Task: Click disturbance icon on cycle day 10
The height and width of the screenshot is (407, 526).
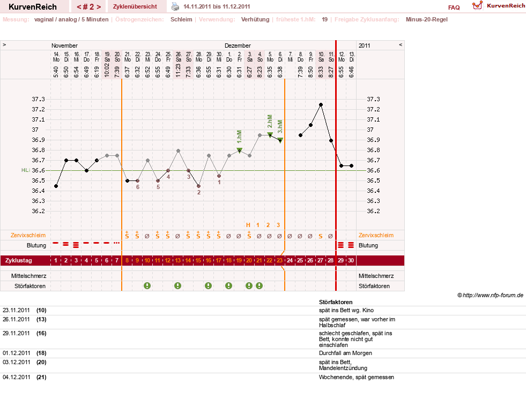Action: (x=147, y=286)
